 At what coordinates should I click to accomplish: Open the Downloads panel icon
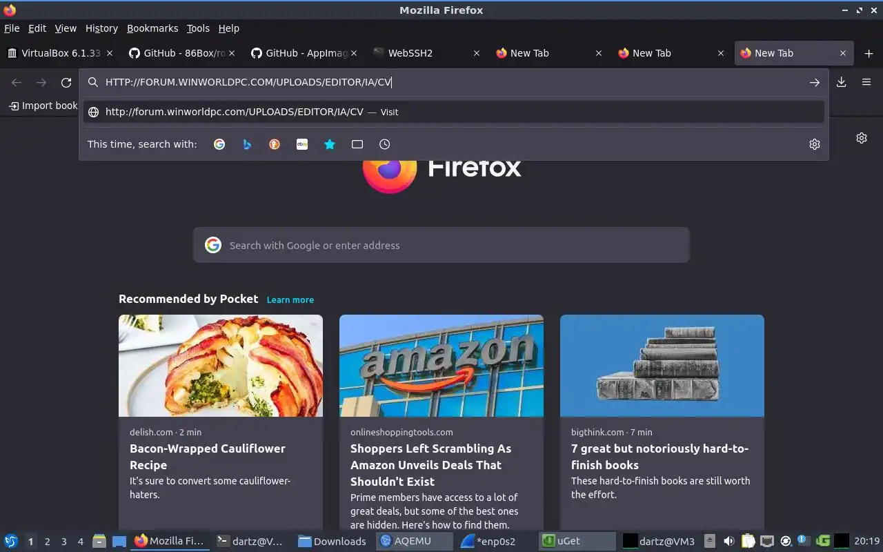point(842,82)
